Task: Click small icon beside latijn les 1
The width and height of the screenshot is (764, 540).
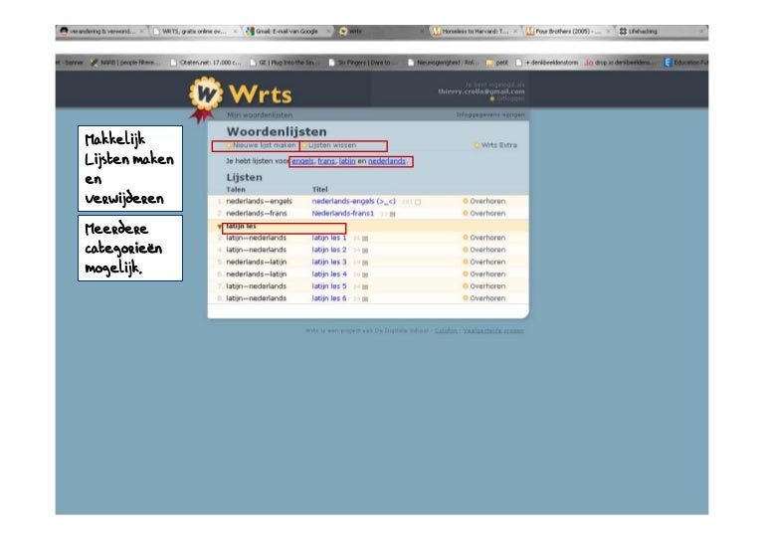Action: (365, 239)
